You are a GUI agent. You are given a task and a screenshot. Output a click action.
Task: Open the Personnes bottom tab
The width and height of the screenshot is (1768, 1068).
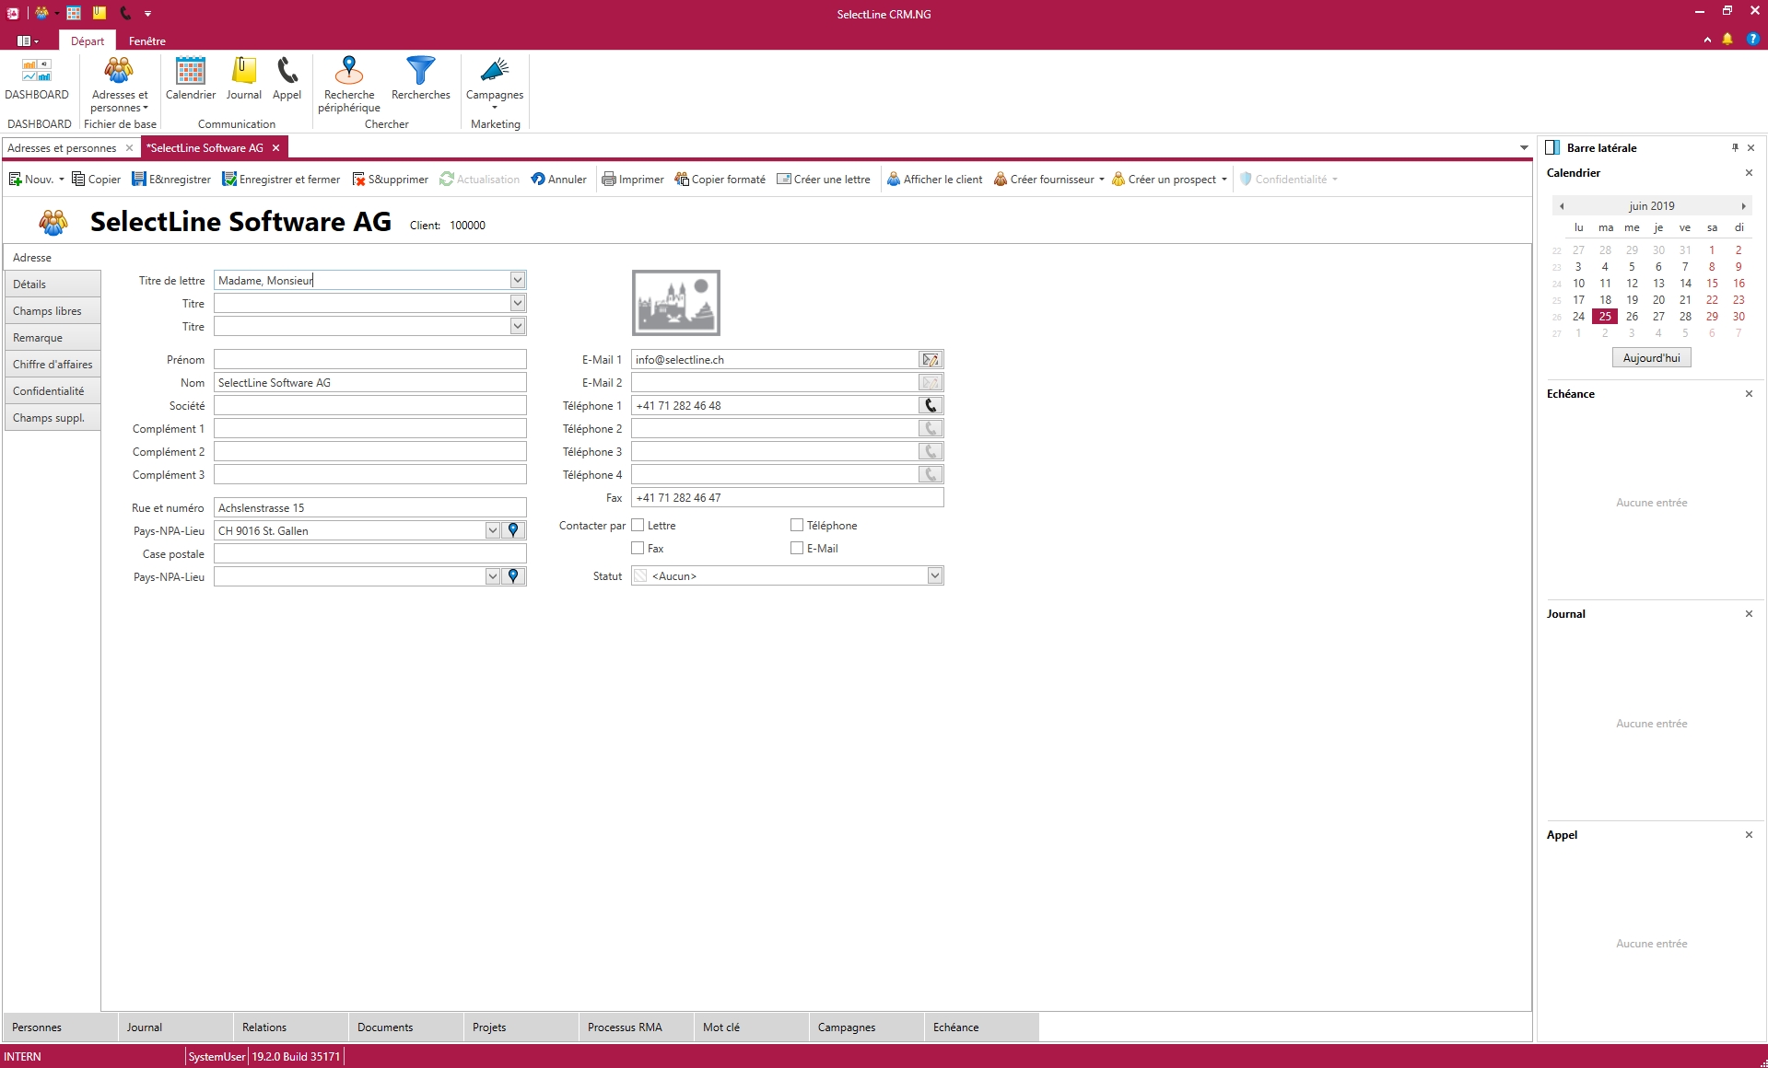pos(60,1027)
